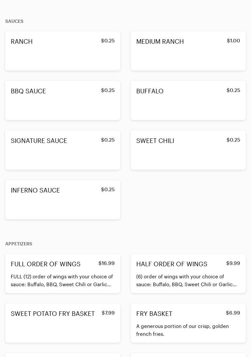Open FULL ORDER OF WINGS item
The height and width of the screenshot is (357, 251).
coord(46,264)
